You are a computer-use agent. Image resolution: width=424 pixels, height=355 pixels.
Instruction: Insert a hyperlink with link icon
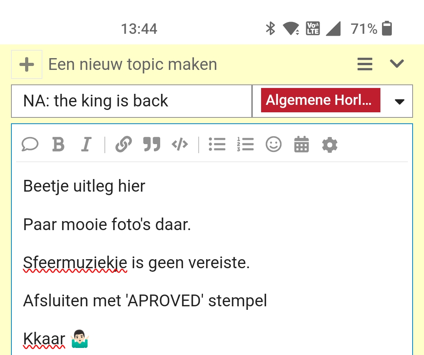(124, 144)
